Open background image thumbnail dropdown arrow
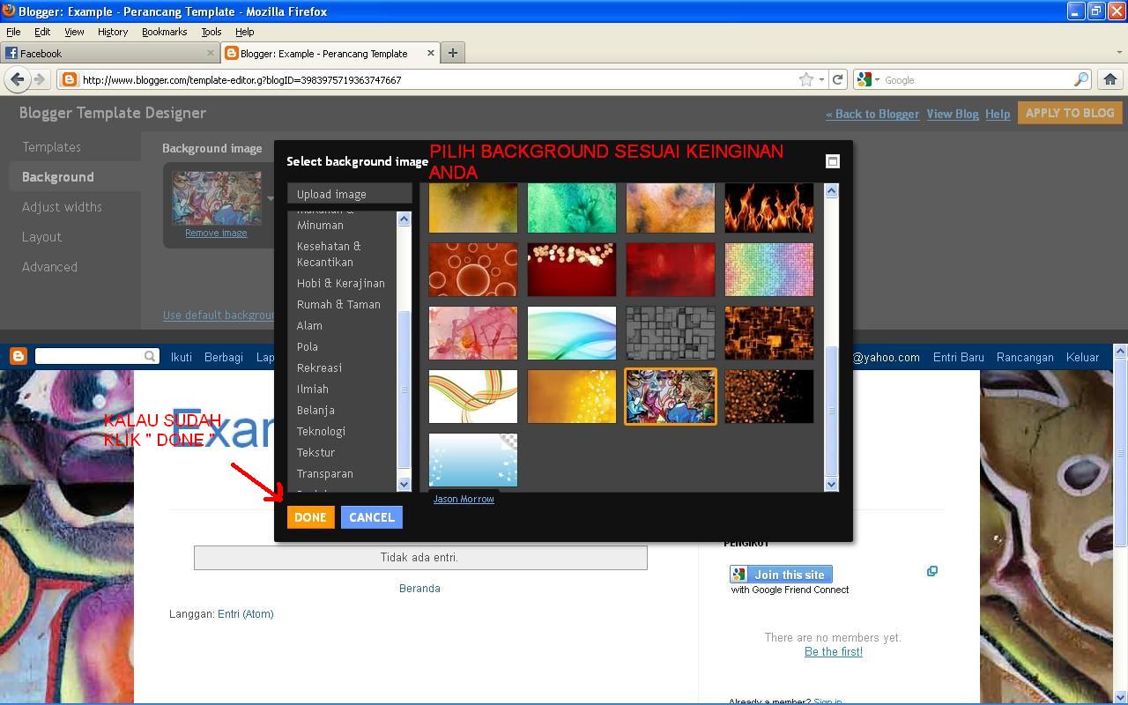This screenshot has width=1128, height=705. click(270, 198)
